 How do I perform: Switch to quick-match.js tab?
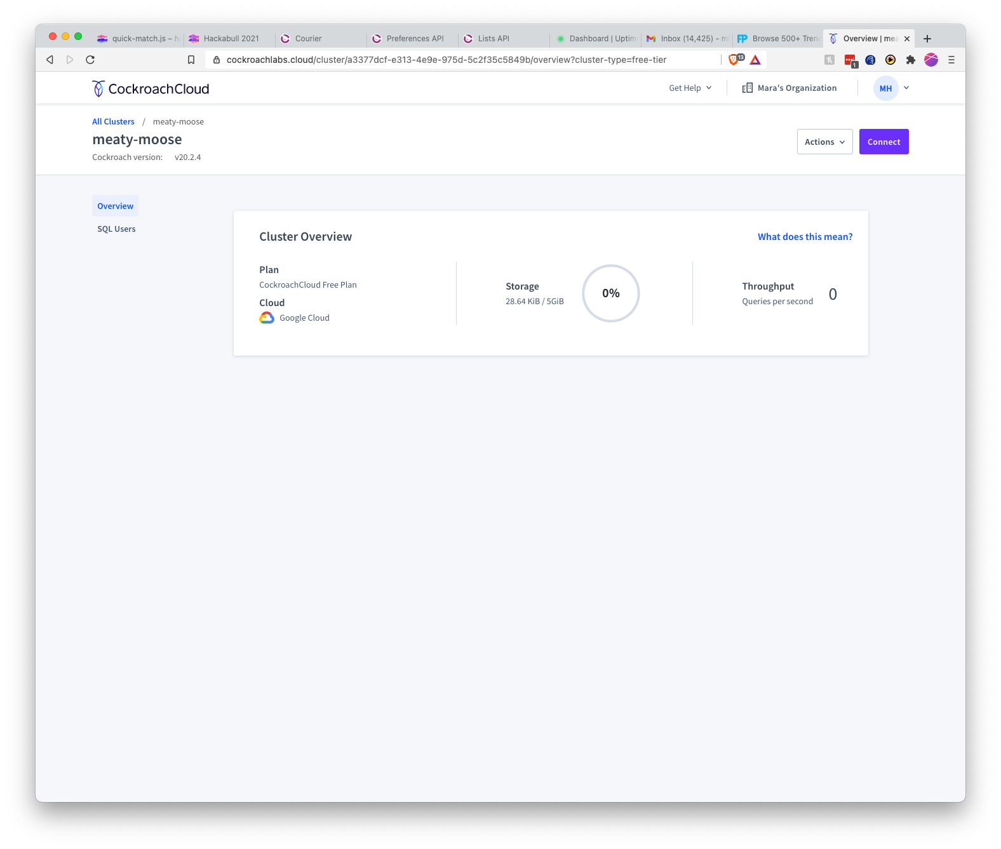click(138, 39)
